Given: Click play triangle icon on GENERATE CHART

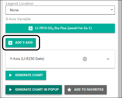Looking at the screenshot, I should point(11,75).
